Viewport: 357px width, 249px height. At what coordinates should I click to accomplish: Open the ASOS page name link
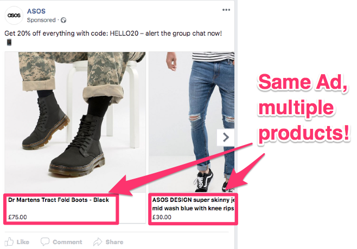click(36, 11)
